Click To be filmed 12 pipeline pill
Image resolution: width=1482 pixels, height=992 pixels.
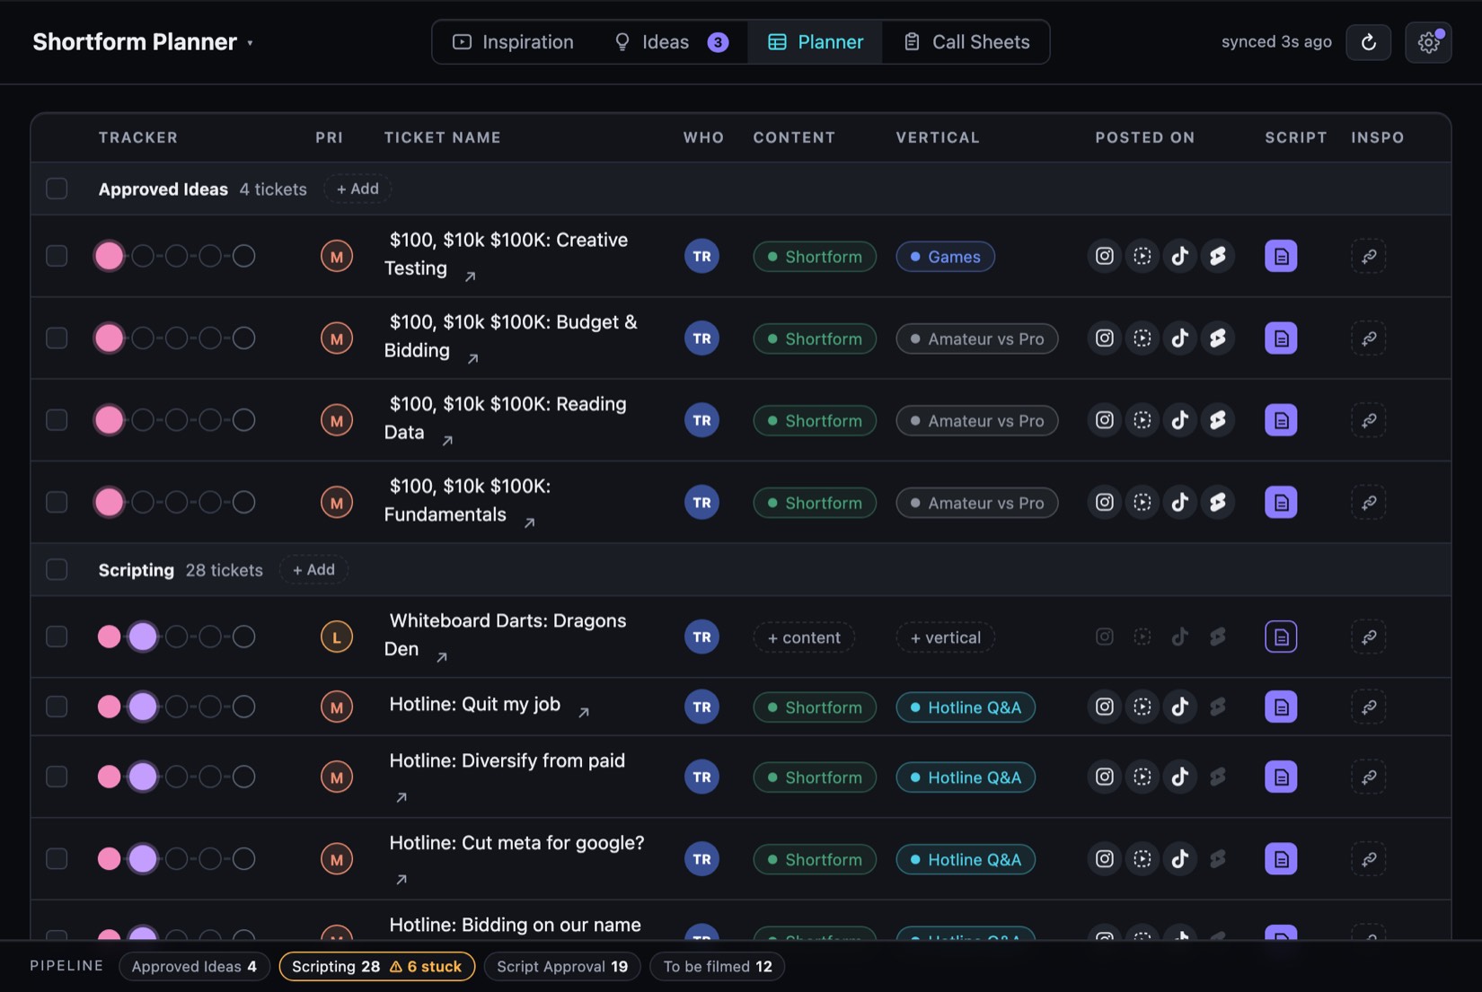[x=718, y=966]
